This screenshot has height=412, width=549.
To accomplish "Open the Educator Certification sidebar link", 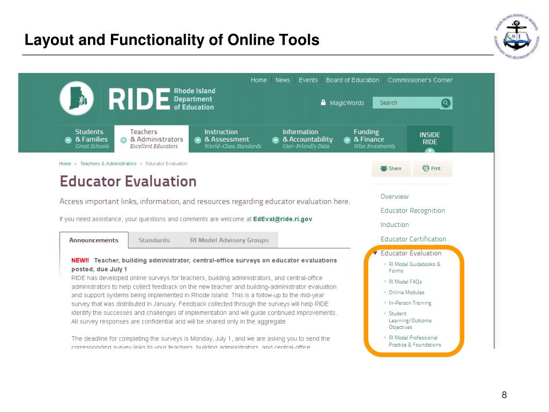I will click(413, 239).
